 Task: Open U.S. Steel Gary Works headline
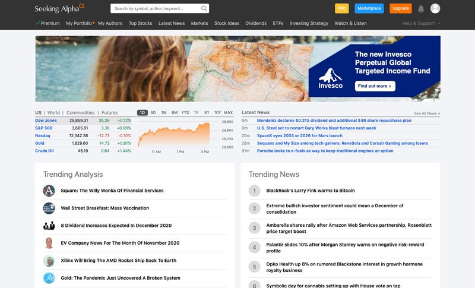pos(316,128)
